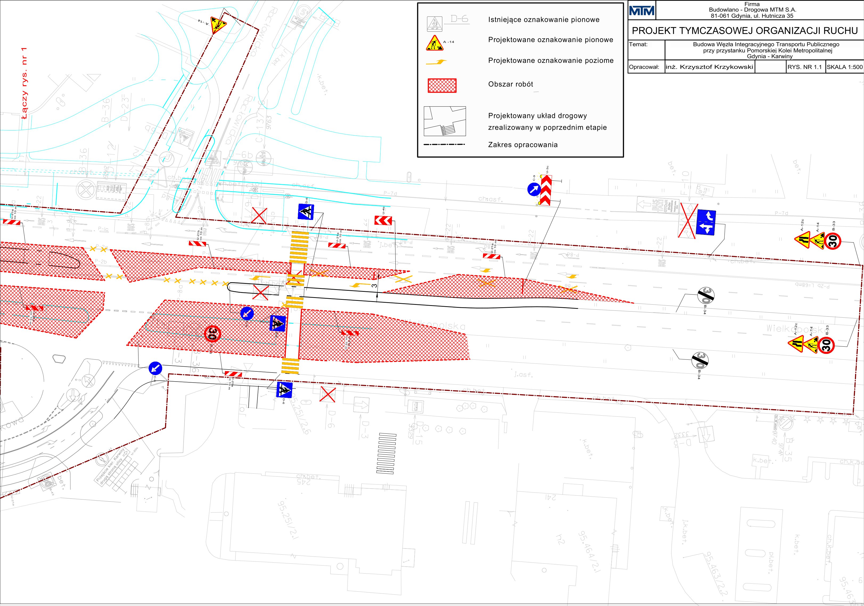Viewport: 864px width, 606px height.
Task: Click the road layout thumbnail in legend
Action: click(445, 121)
